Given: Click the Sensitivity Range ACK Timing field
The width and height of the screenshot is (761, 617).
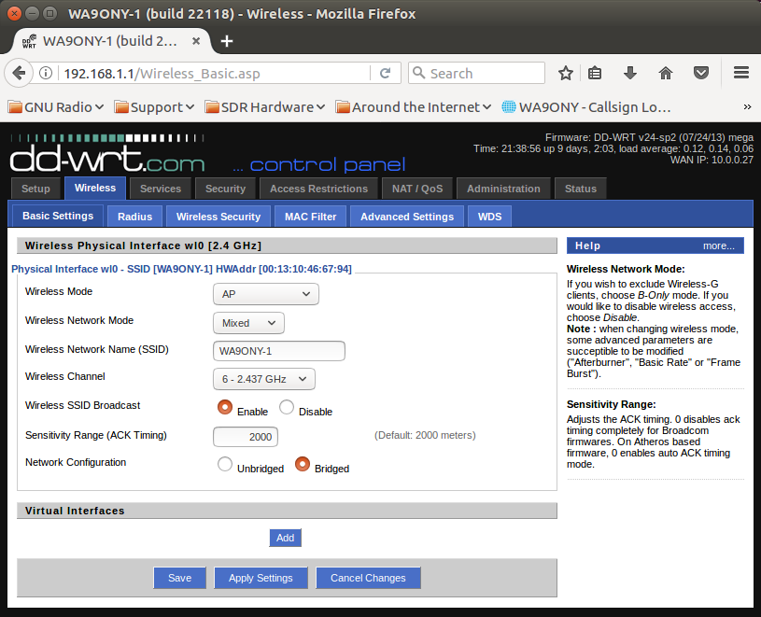Looking at the screenshot, I should (x=246, y=437).
